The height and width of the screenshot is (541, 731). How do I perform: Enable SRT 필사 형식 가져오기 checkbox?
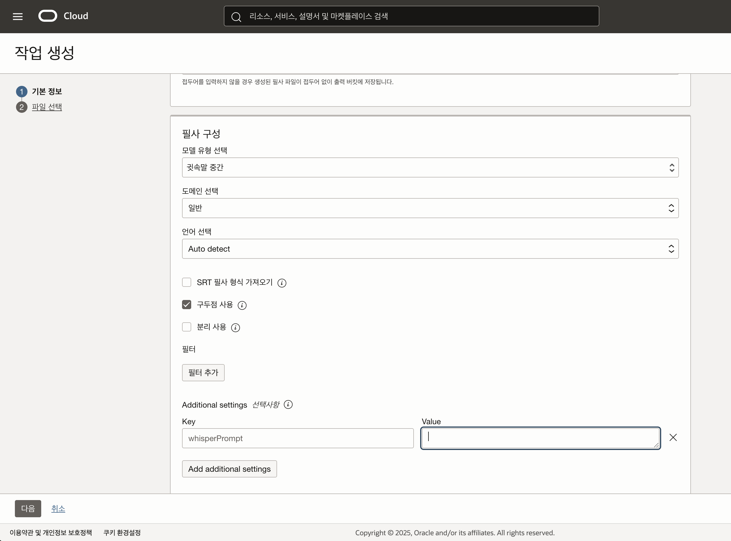coord(187,282)
